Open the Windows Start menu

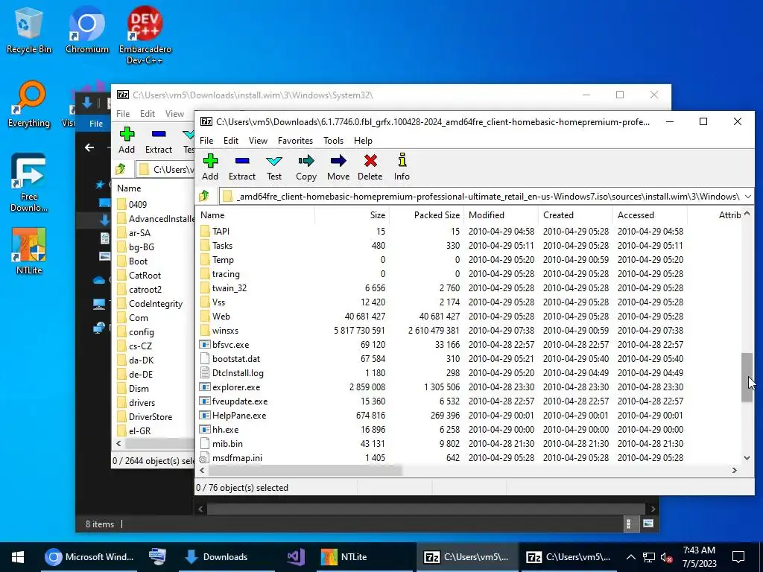click(x=18, y=557)
